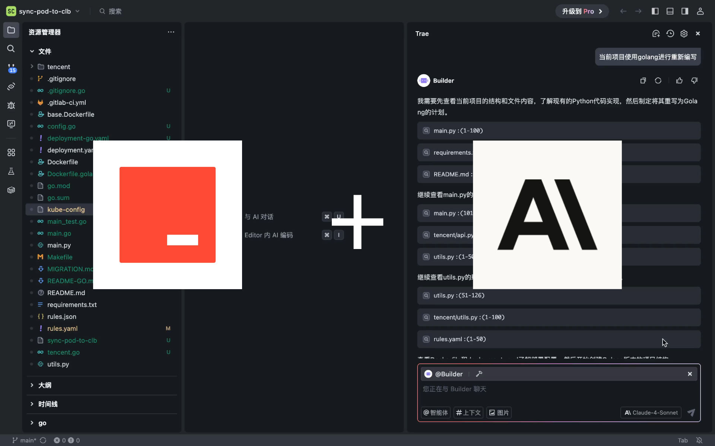715x446 pixels.
Task: Send the chat message with paper plane
Action: click(691, 413)
